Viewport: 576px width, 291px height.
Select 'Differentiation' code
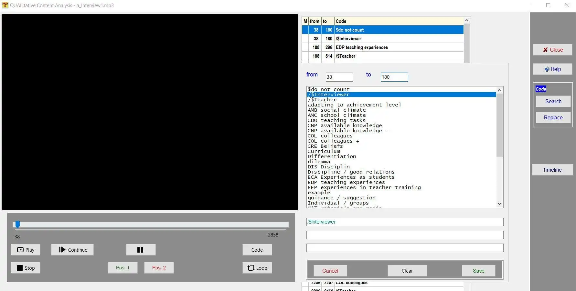click(x=401, y=156)
